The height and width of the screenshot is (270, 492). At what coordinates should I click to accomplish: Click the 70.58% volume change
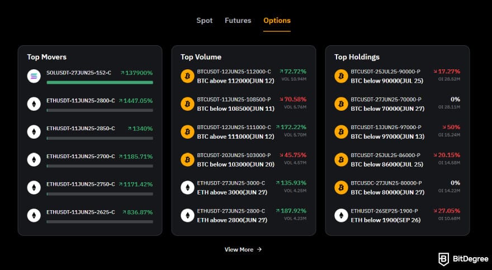(293, 99)
